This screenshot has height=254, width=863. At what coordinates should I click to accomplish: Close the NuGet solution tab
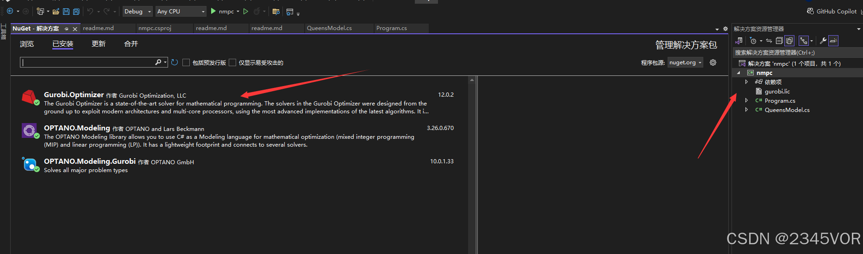(75, 29)
